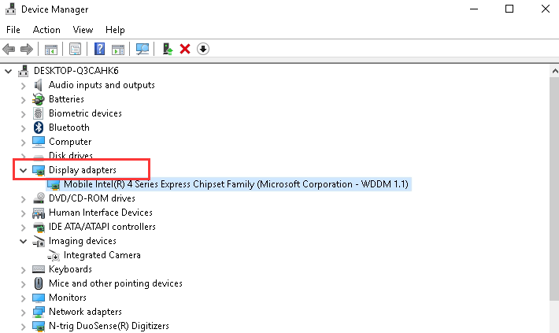Open the Action menu
Screen dimensions: 559x333
tap(46, 30)
